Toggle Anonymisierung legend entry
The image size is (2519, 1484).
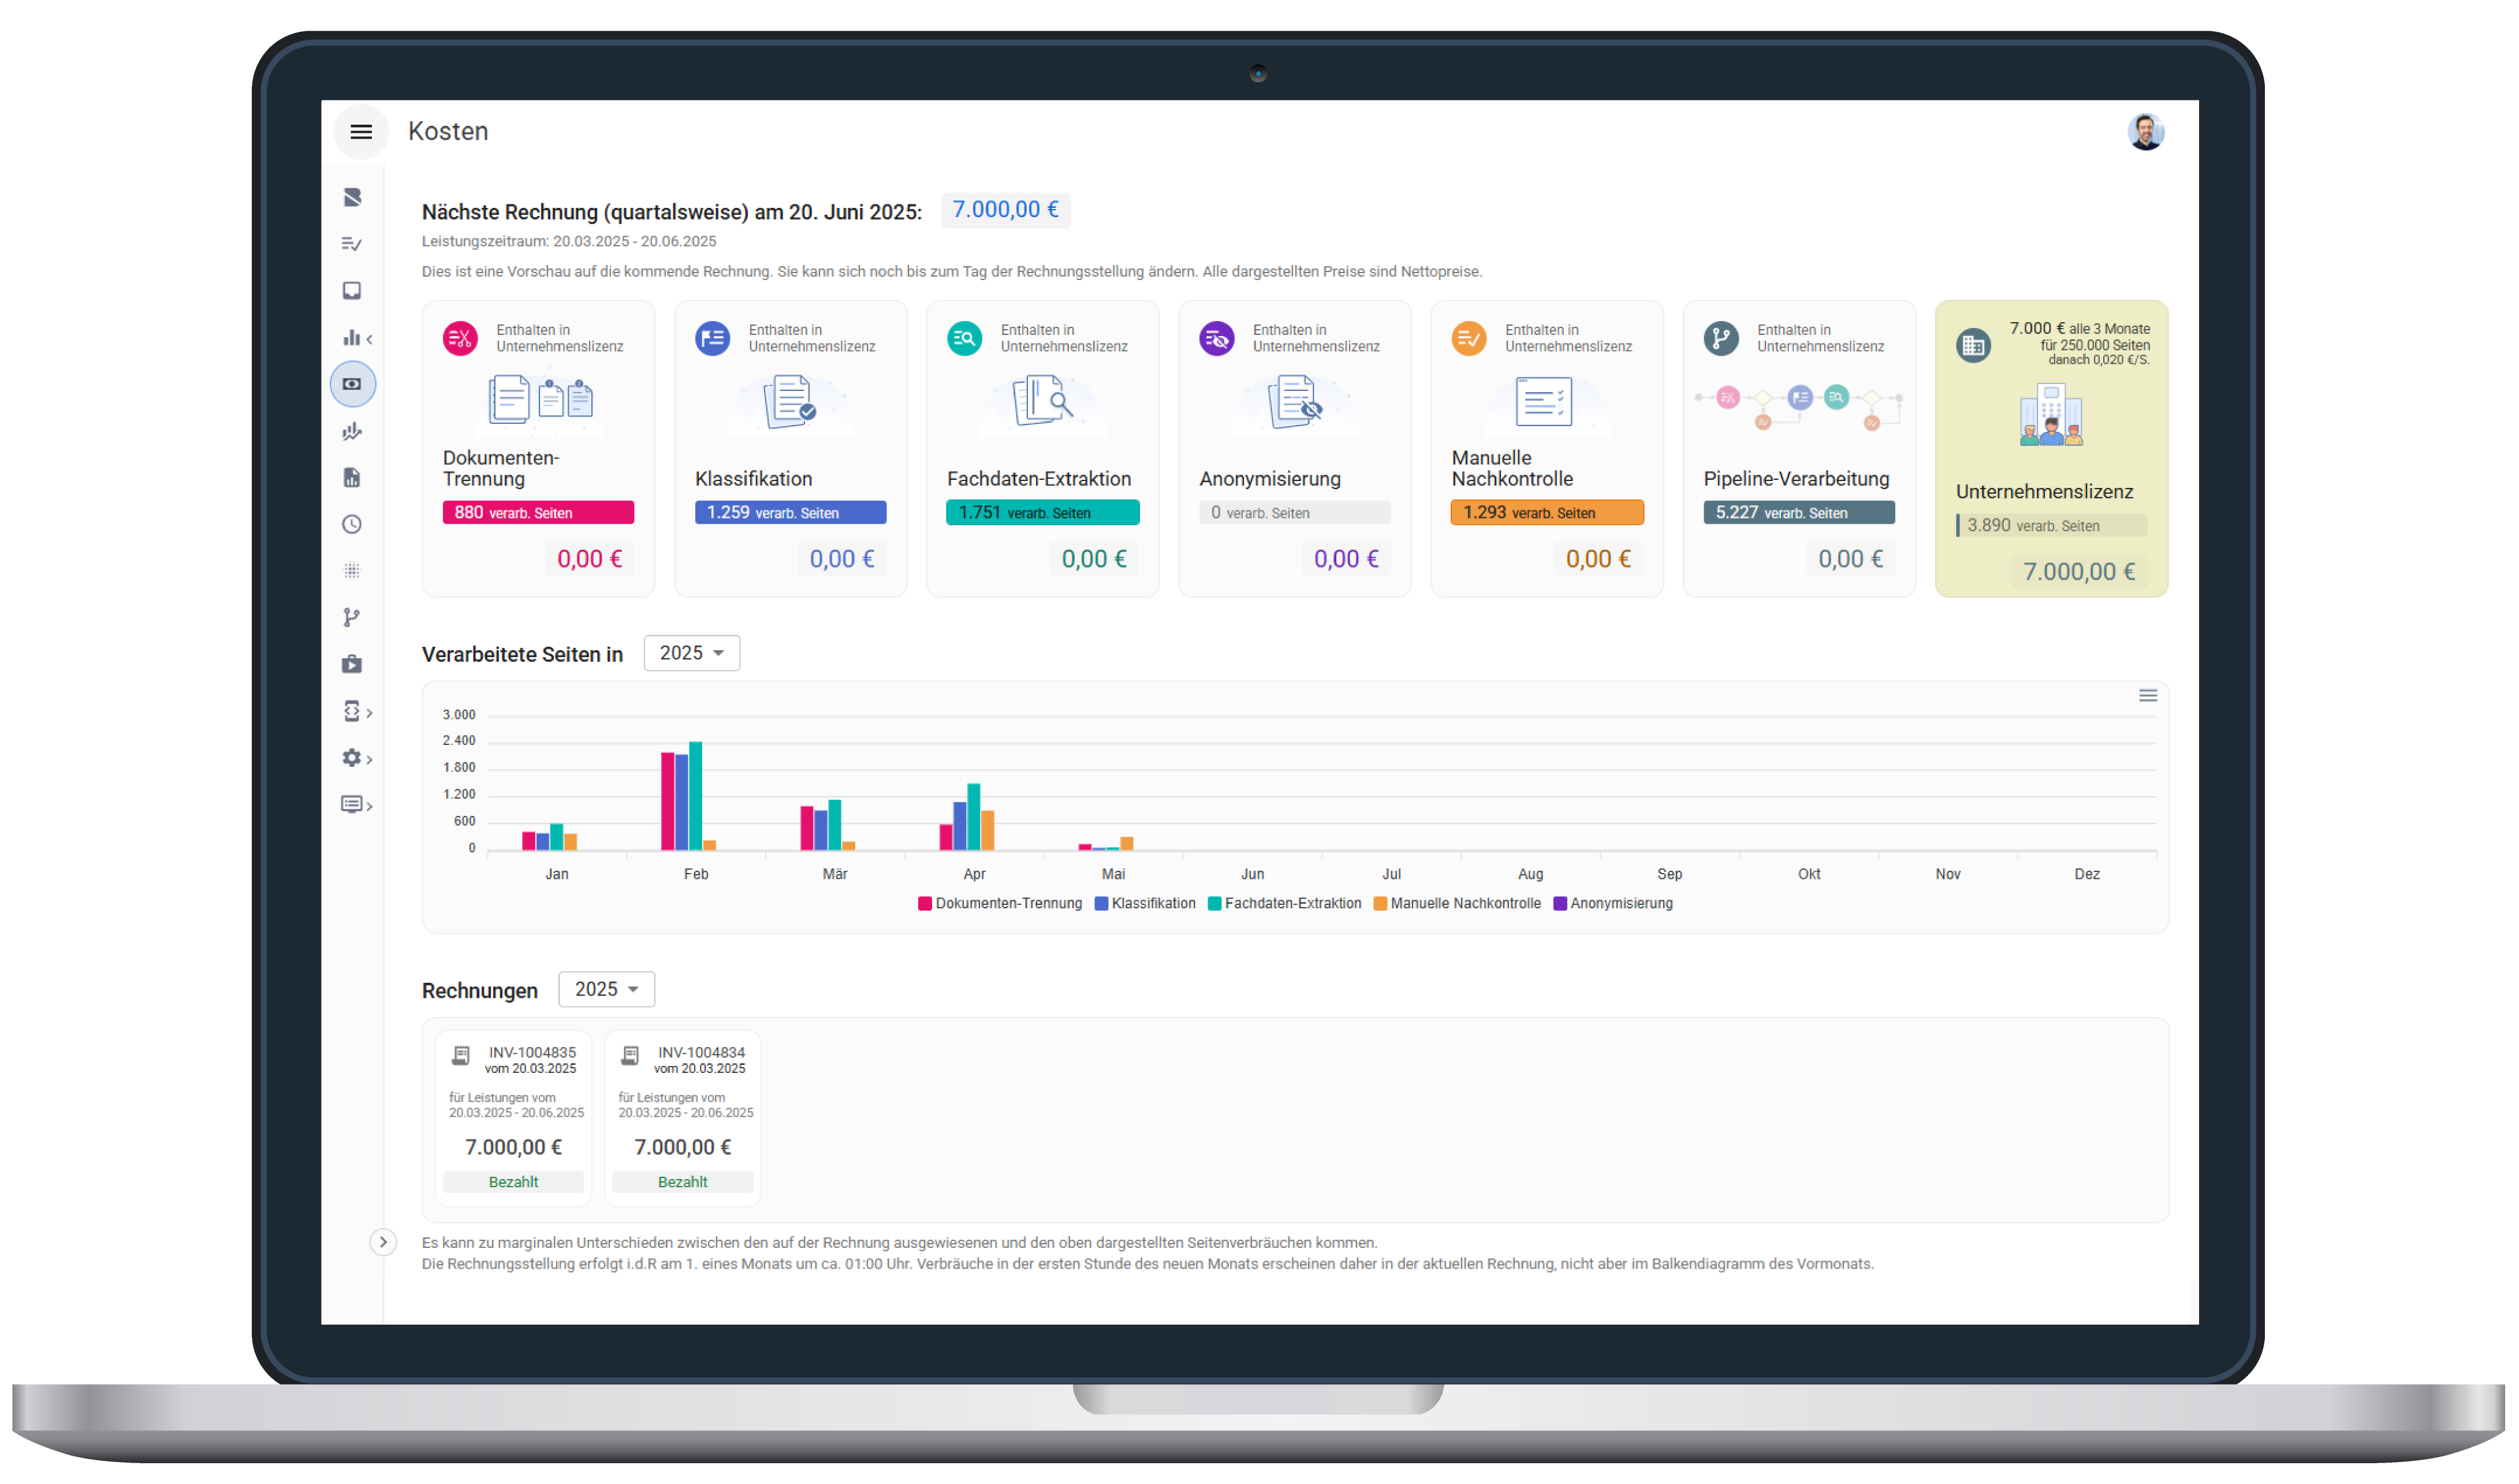click(x=1612, y=903)
